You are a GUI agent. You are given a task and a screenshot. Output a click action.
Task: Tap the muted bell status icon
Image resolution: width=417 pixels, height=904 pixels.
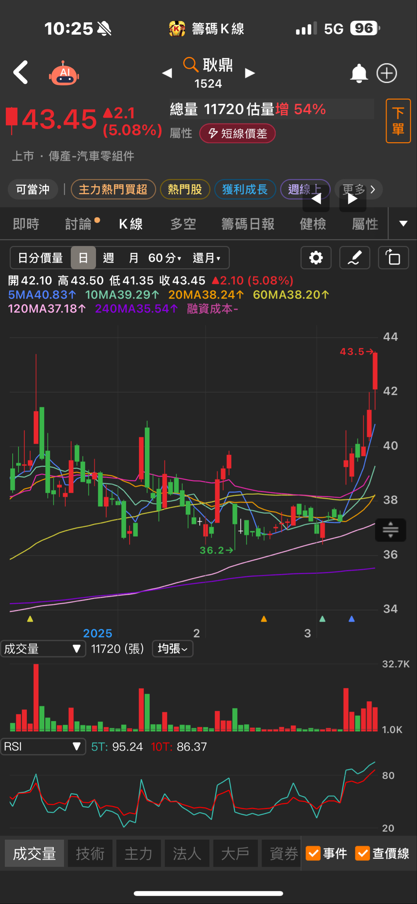(104, 29)
